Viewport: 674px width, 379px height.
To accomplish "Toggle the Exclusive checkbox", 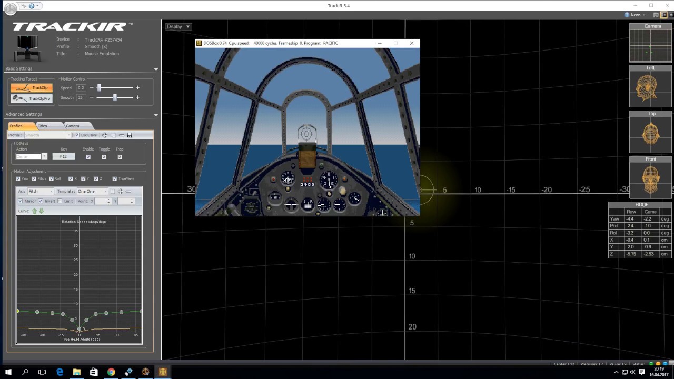I will (x=77, y=135).
